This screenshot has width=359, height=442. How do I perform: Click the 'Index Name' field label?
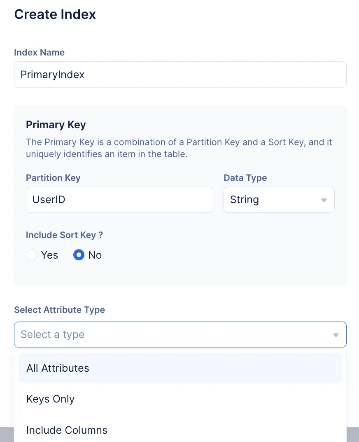(39, 53)
